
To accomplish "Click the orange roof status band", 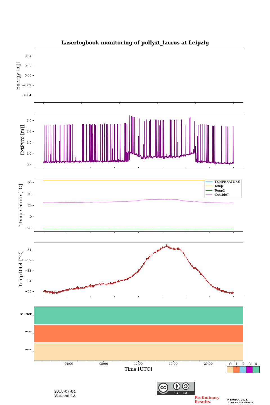I will 138,334.
